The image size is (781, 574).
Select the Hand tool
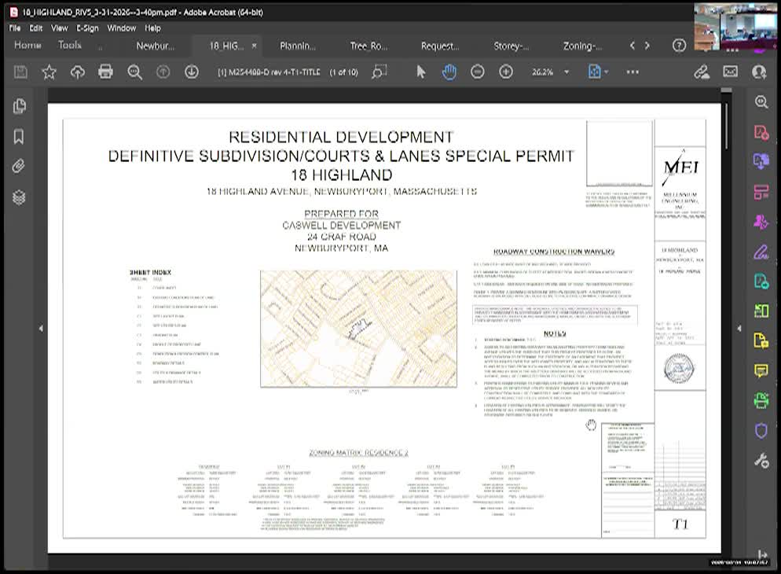(449, 71)
